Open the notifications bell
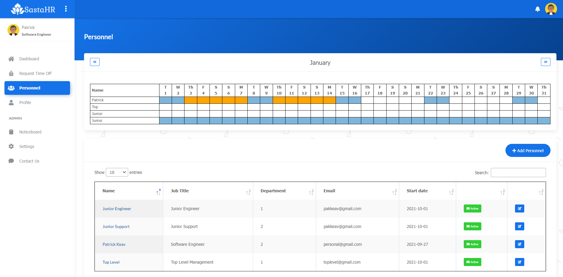Viewport: 563px width, 277px height. (537, 9)
